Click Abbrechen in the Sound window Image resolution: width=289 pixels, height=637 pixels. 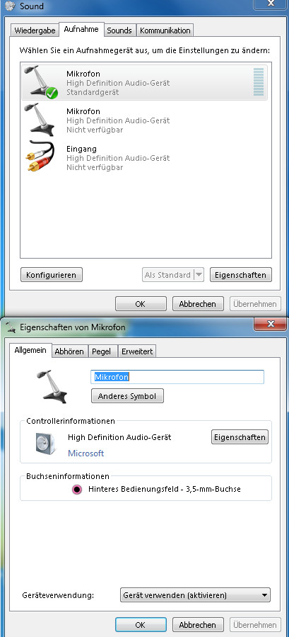tap(198, 303)
